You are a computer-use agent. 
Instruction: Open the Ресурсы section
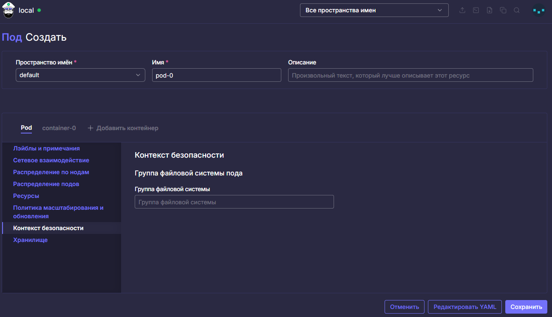click(x=26, y=196)
